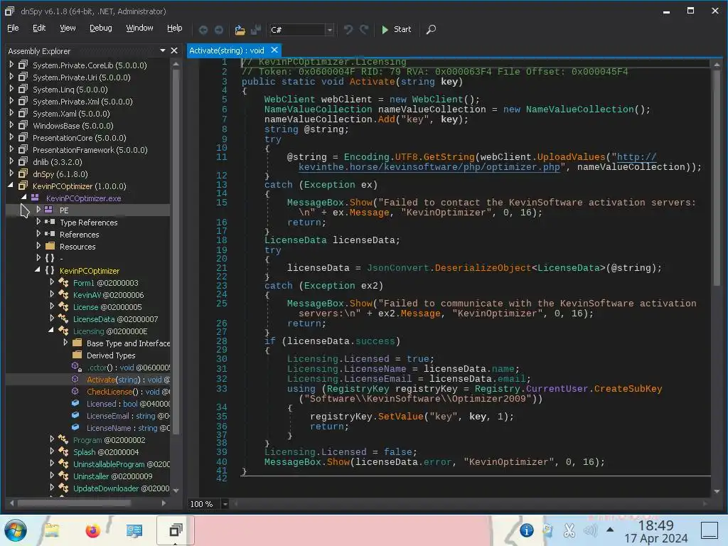The height and width of the screenshot is (546, 728).
Task: Close the Assembly Explorer panel
Action: pyautogui.click(x=174, y=50)
